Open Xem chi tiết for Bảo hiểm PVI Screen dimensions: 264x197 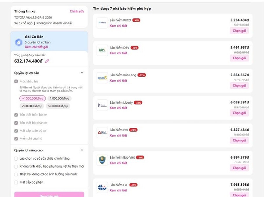click(118, 136)
